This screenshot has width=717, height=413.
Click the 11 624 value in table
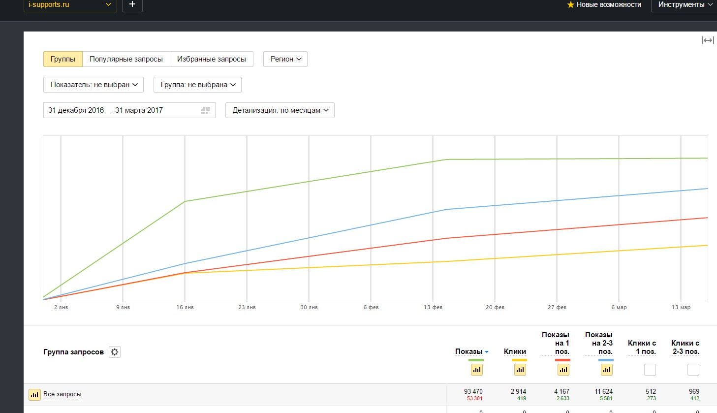pyautogui.click(x=604, y=391)
